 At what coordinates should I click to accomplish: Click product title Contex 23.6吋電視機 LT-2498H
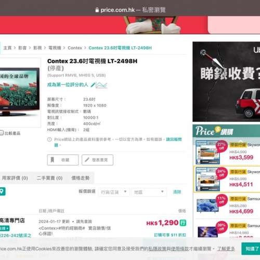pos(92,61)
